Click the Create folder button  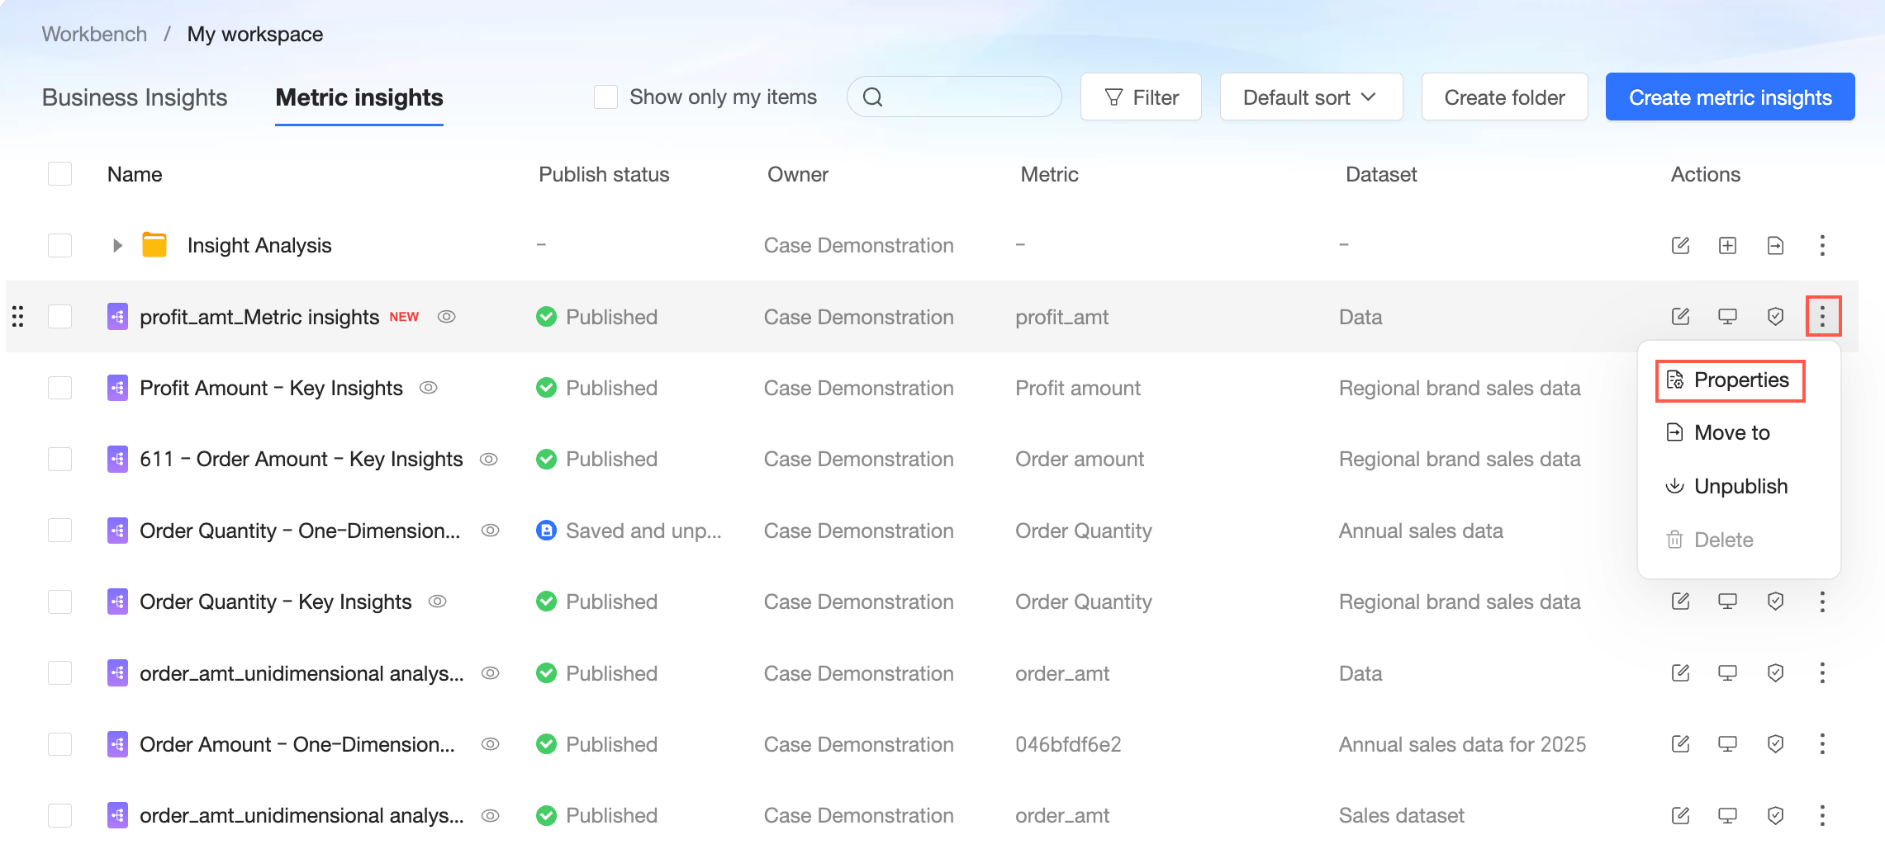[x=1504, y=97]
